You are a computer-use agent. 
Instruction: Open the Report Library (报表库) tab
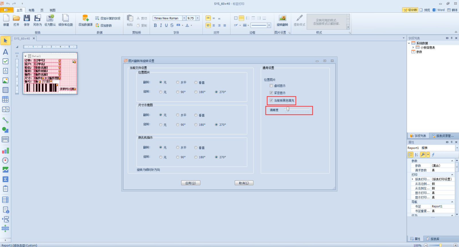tap(433, 239)
